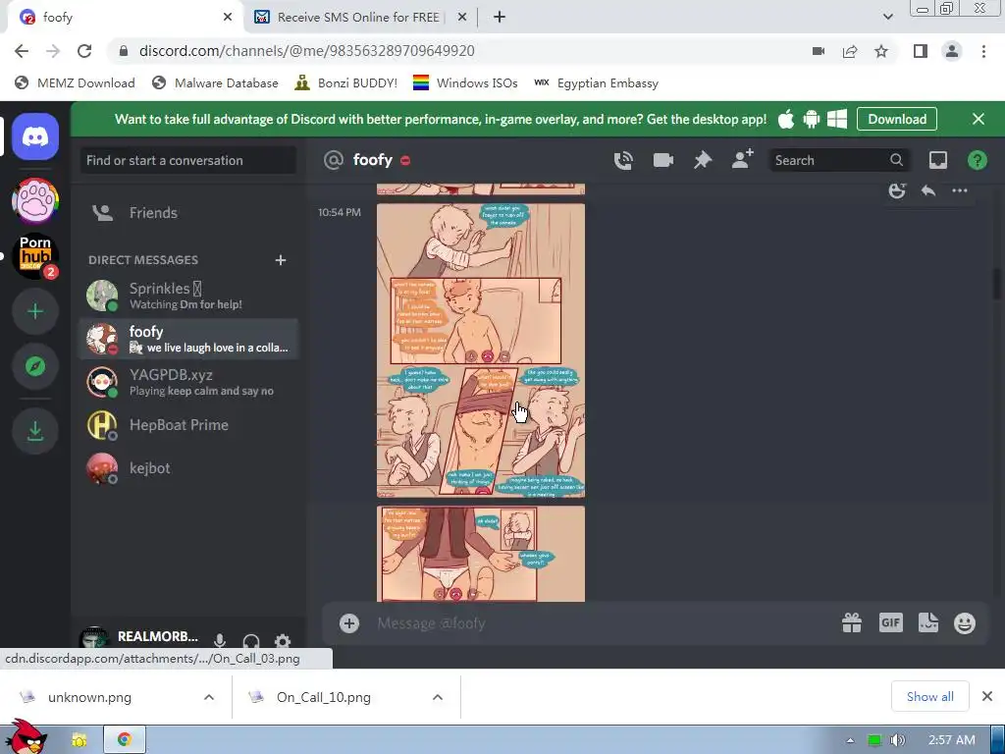
Task: Open Sprinkles direct message
Action: point(188,296)
